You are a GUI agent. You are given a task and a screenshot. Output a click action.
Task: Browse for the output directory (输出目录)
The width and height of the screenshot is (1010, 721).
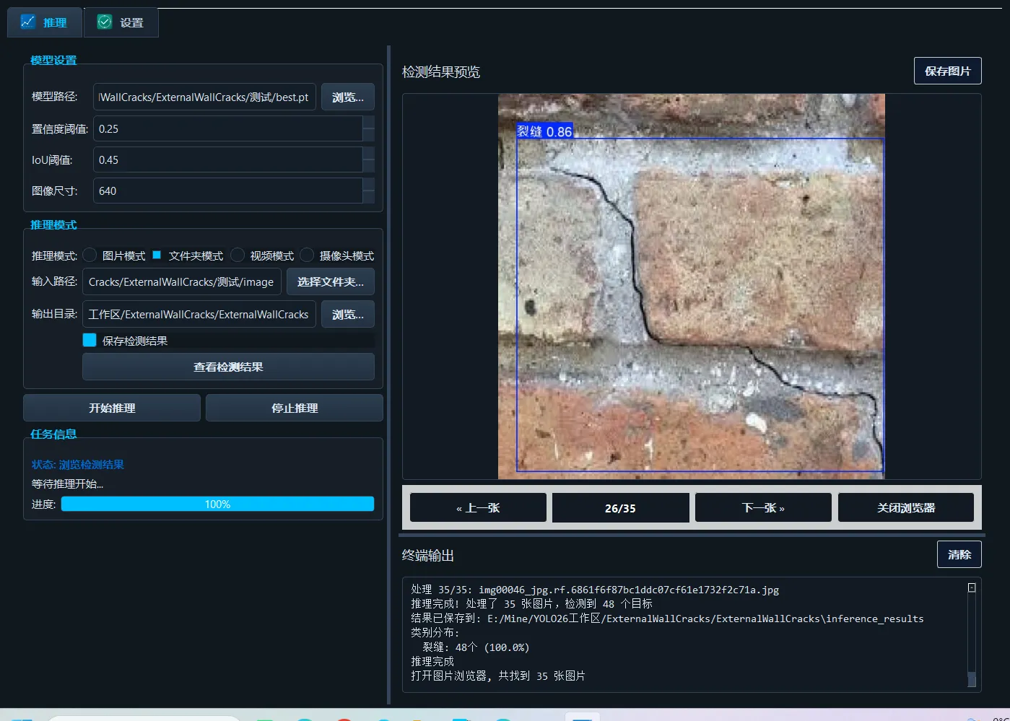coord(348,315)
